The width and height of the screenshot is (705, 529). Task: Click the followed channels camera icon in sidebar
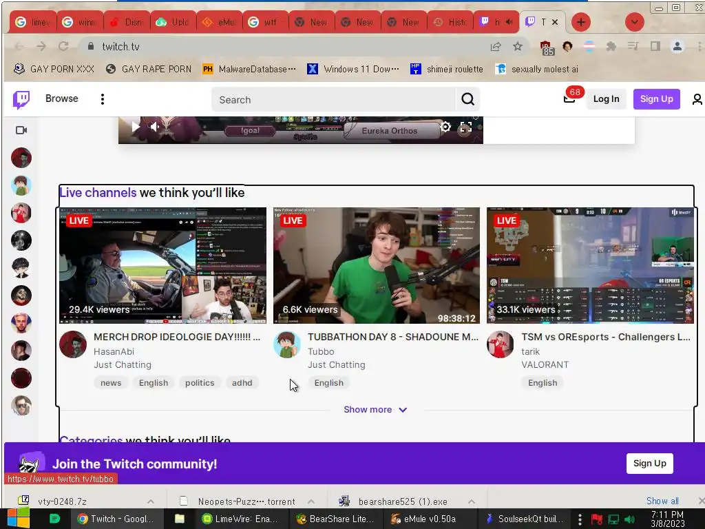21,130
